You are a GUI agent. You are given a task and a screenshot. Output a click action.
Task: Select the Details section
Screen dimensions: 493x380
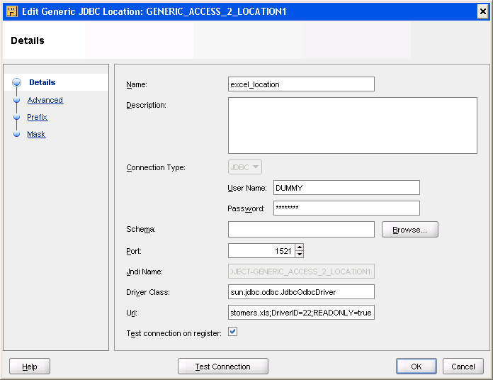pyautogui.click(x=42, y=83)
